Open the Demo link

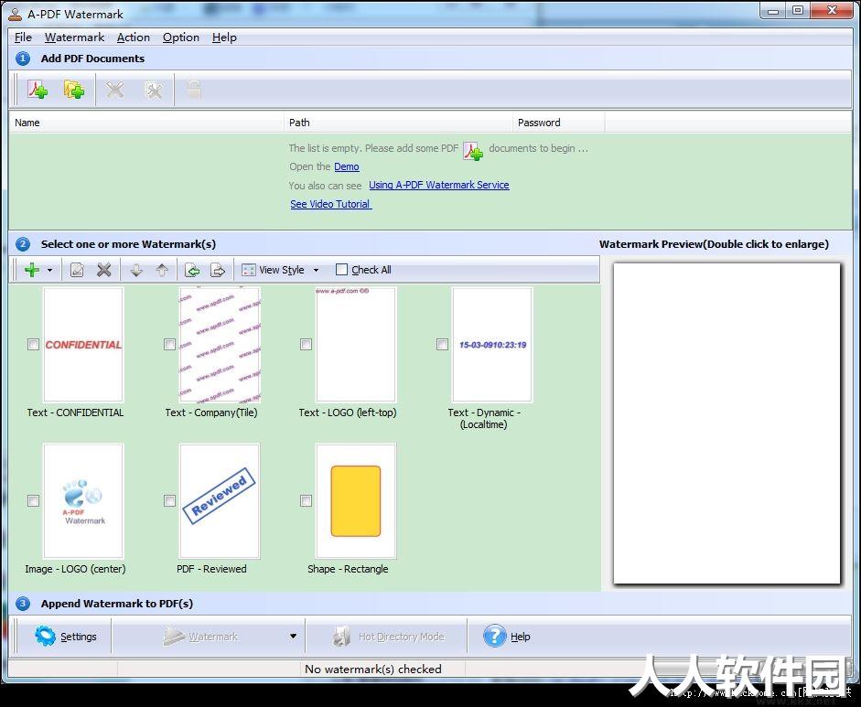pyautogui.click(x=347, y=166)
